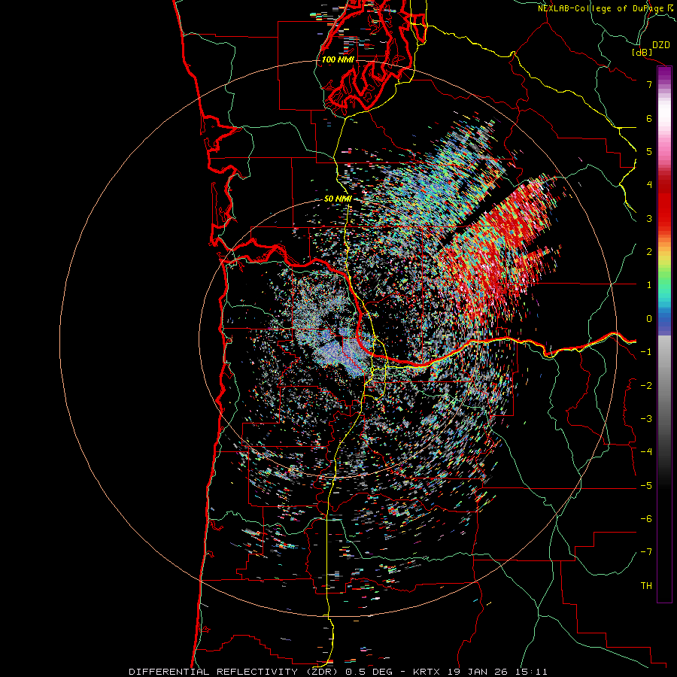The width and height of the screenshot is (677, 677).
Task: Click the 7 value on color scale
Action: click(x=649, y=84)
